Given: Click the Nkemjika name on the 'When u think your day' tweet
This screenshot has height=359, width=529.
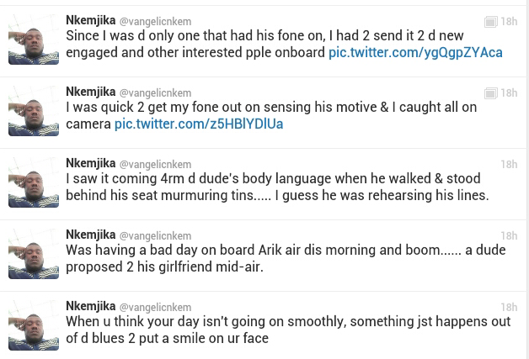Looking at the screenshot, I should (90, 306).
